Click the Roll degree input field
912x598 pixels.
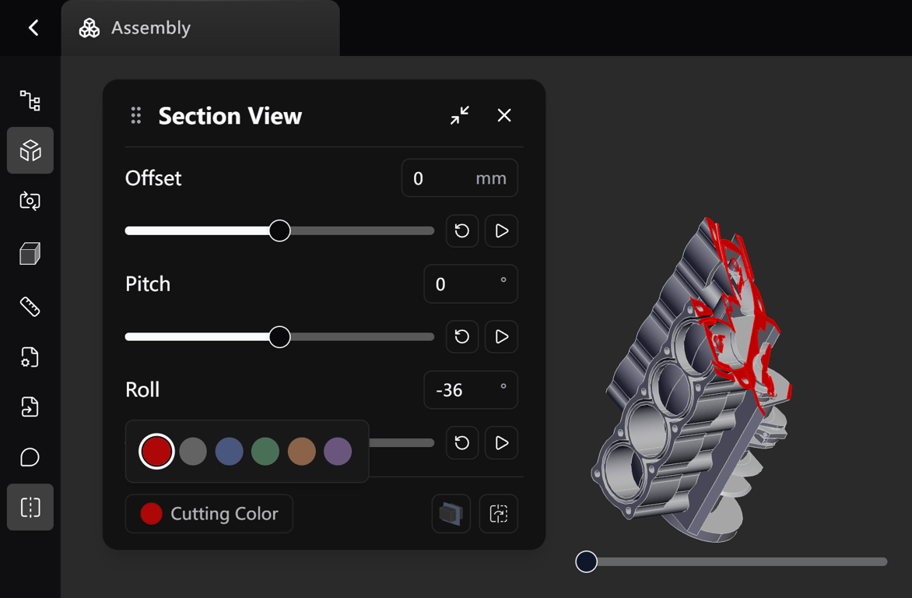[471, 390]
